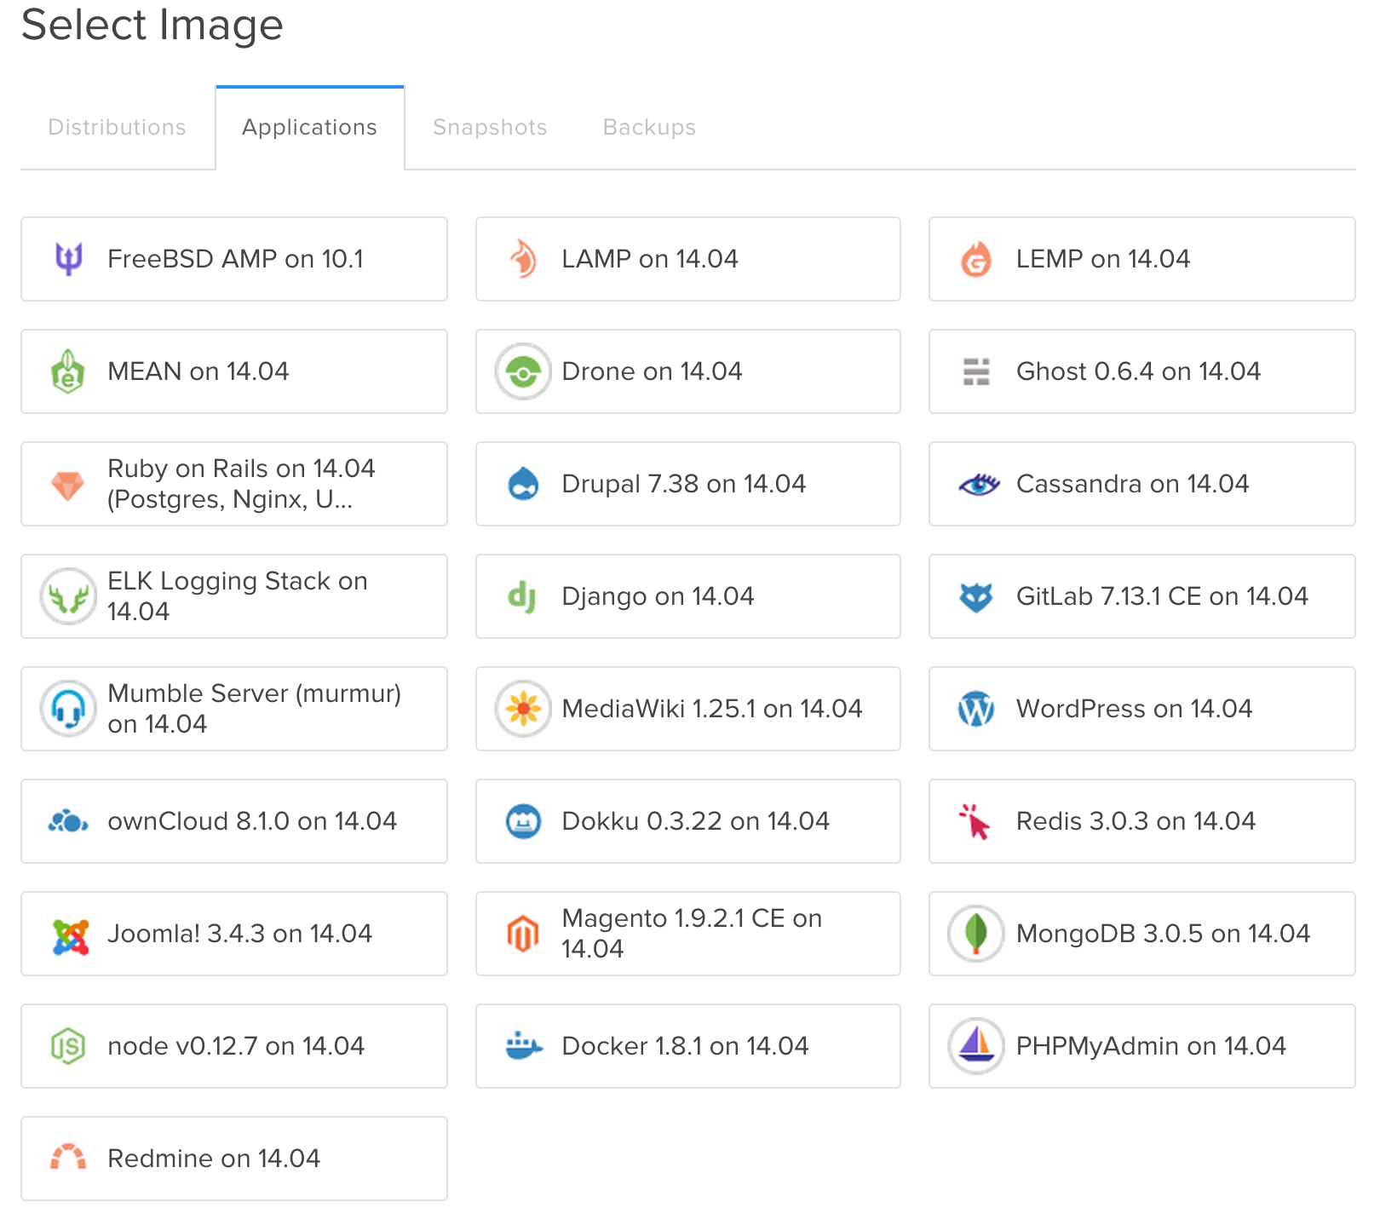
Task: Pick Ghost 0.6.4 on 14.04
Action: pyautogui.click(x=1142, y=371)
